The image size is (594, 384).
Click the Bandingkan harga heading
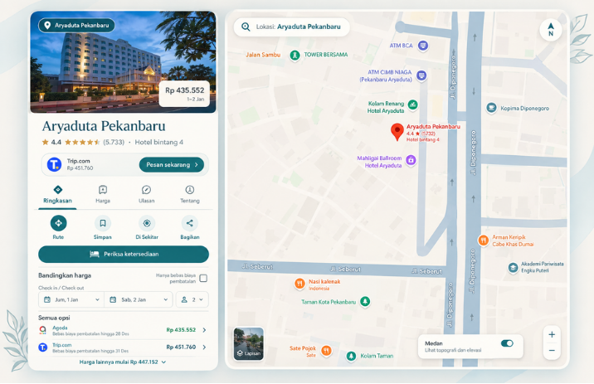coord(65,275)
